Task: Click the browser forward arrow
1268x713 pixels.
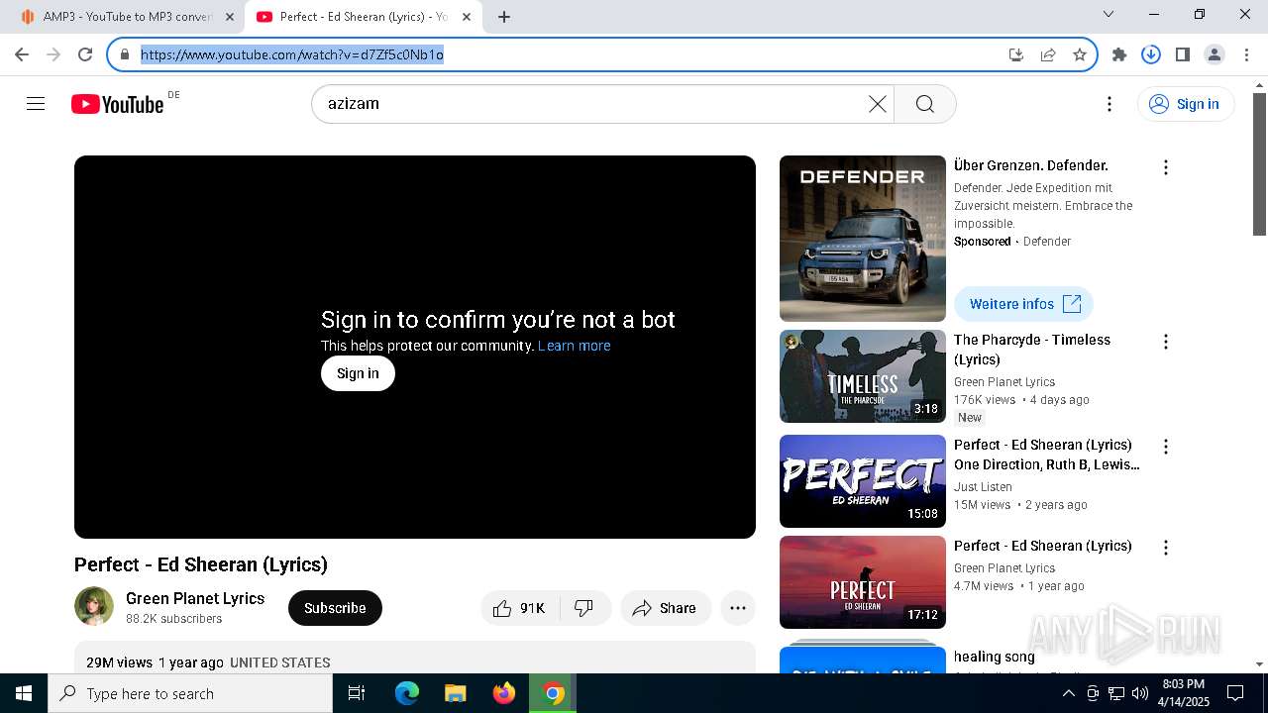Action: [53, 54]
